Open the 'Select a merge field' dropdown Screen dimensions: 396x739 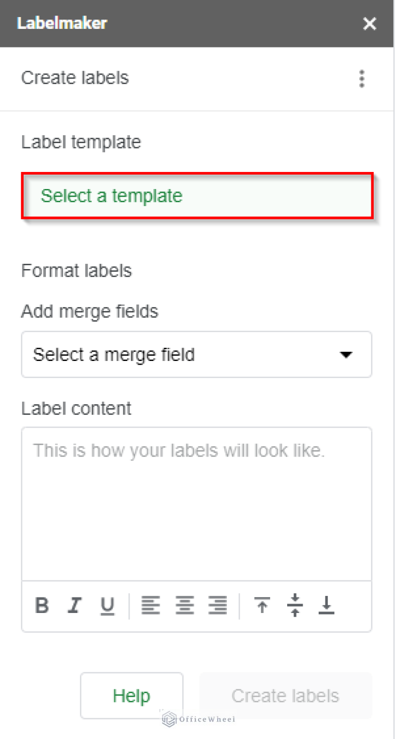point(196,355)
